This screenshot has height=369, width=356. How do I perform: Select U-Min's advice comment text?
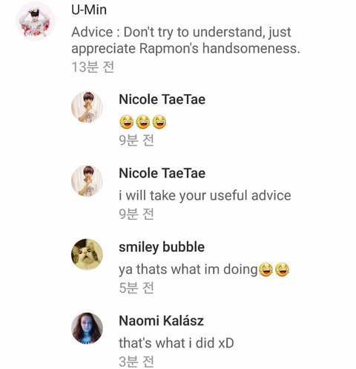click(185, 40)
